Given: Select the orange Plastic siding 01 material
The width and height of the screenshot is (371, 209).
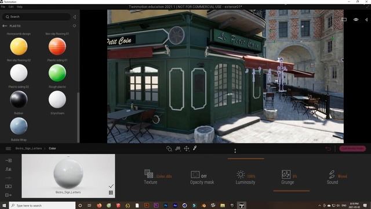Looking at the screenshot, I should tap(57, 46).
